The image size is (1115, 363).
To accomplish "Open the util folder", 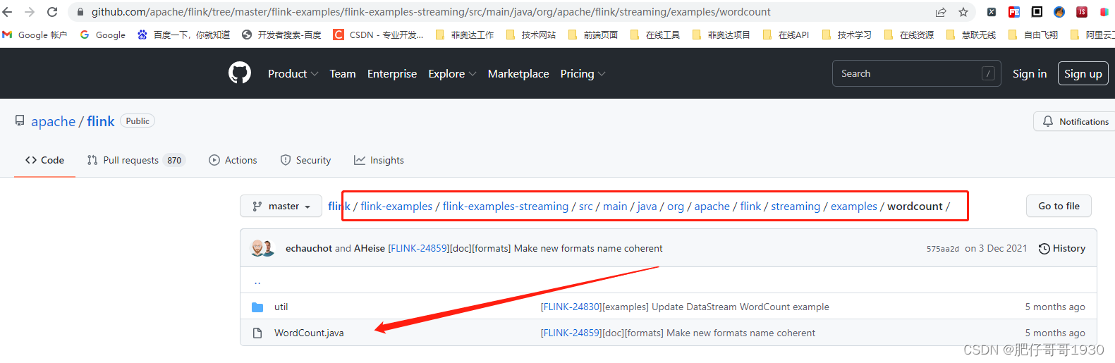I will (281, 307).
